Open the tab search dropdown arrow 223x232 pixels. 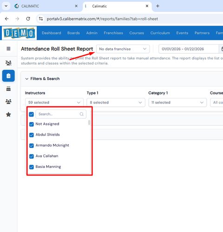pyautogui.click(x=6, y=6)
